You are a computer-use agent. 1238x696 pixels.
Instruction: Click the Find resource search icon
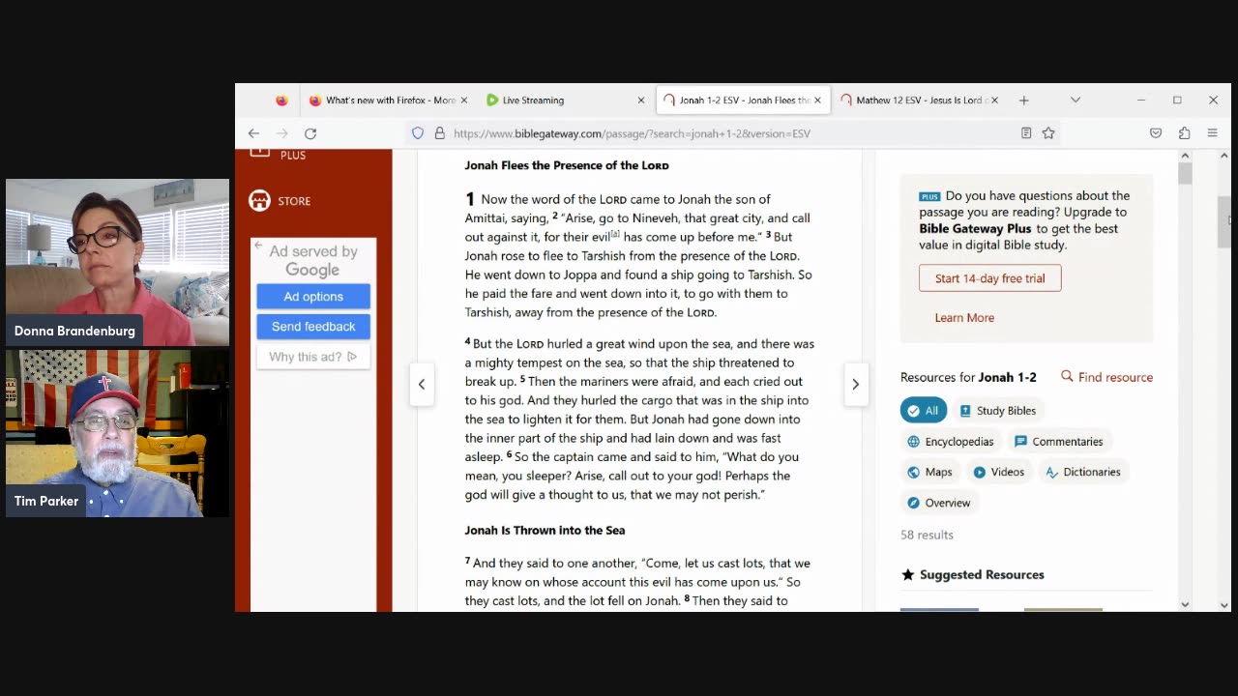(1067, 376)
